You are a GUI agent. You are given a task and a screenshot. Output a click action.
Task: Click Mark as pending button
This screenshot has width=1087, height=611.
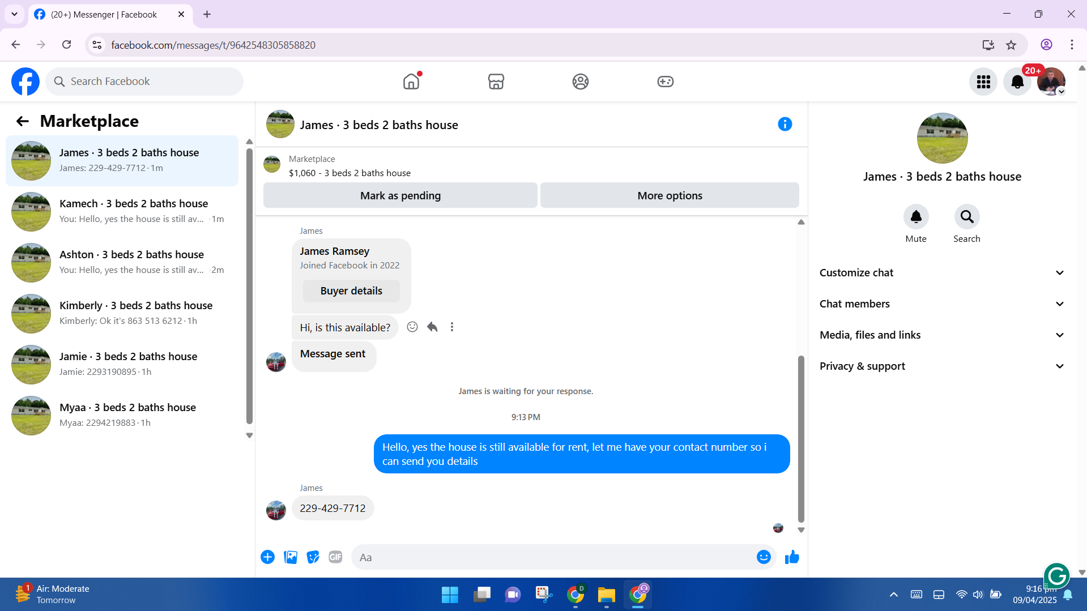coord(400,195)
